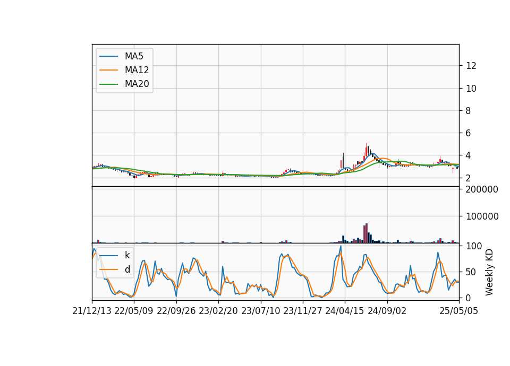The width and height of the screenshot is (510, 366).
Task: Click the 25/05/05 date axis label
Action: tap(459, 311)
